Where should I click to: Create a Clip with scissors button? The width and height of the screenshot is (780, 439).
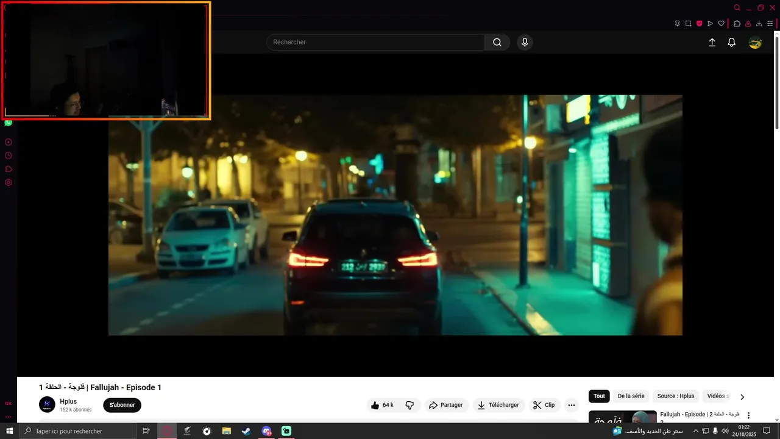pos(544,405)
